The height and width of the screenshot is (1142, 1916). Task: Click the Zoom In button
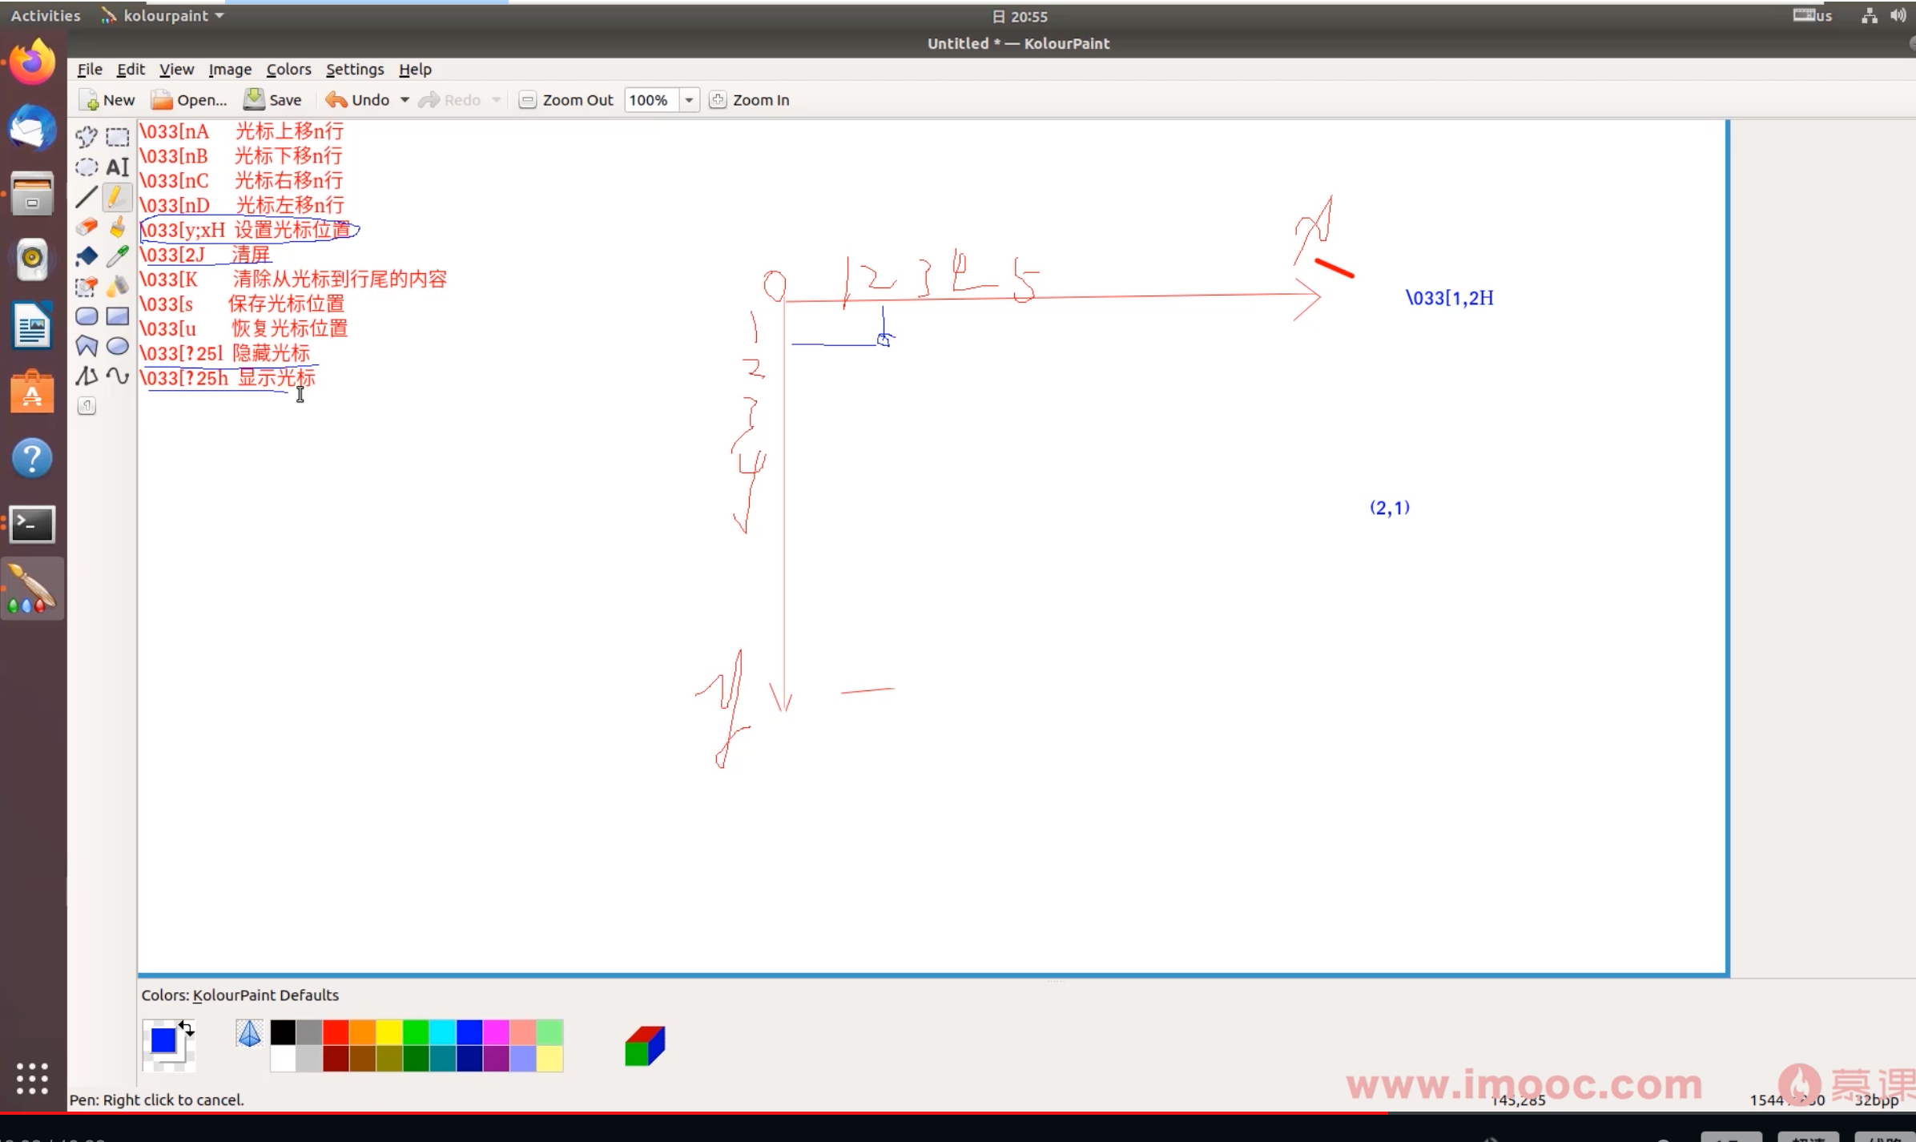pos(751,100)
